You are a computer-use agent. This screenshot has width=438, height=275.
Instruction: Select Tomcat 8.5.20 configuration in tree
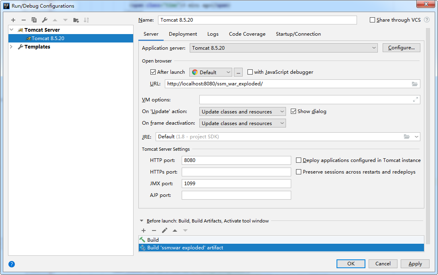pos(71,38)
